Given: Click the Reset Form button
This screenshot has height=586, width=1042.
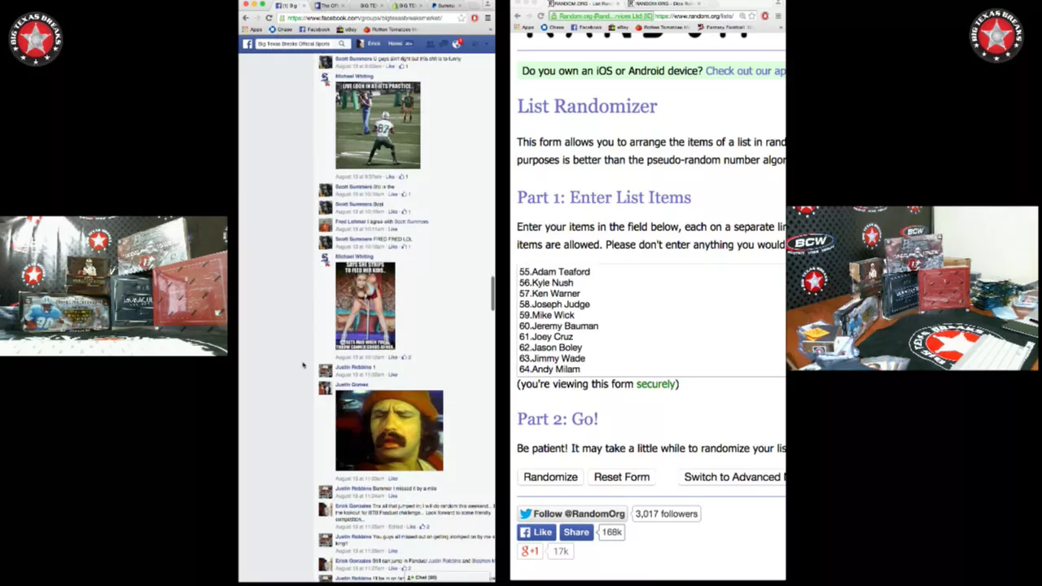Looking at the screenshot, I should pyautogui.click(x=622, y=477).
